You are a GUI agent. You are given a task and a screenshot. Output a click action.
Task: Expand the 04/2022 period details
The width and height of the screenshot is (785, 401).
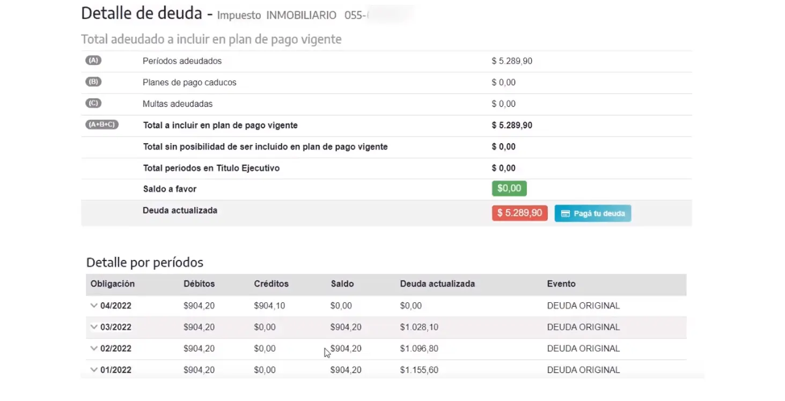94,305
